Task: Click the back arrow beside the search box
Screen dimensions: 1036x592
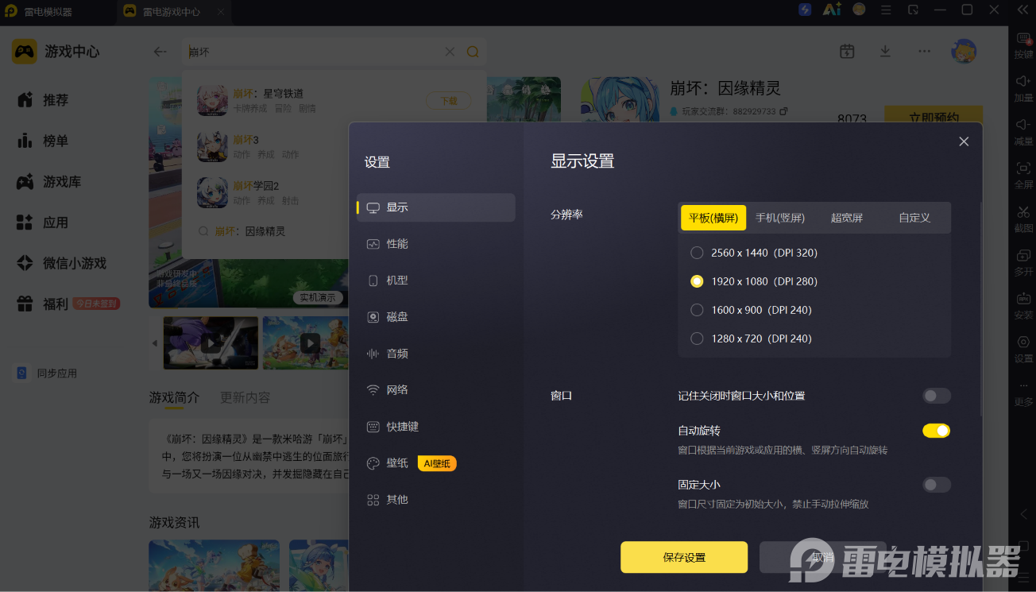Action: pyautogui.click(x=160, y=52)
